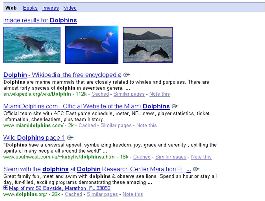Open Cached version of Wikipedia result
The height and width of the screenshot is (201, 265).
point(100,94)
